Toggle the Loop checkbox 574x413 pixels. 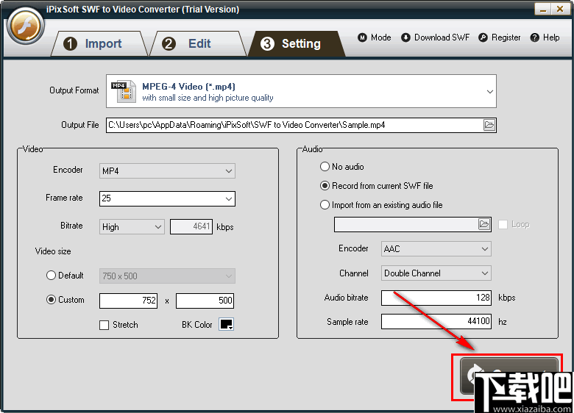[x=503, y=224]
